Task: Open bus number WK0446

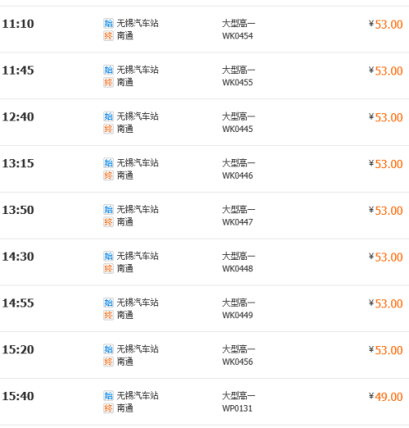Action: click(x=237, y=175)
